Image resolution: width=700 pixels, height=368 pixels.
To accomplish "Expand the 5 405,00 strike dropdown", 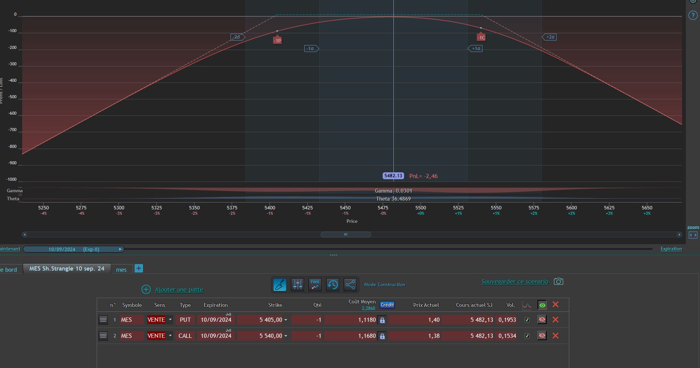I will 286,320.
